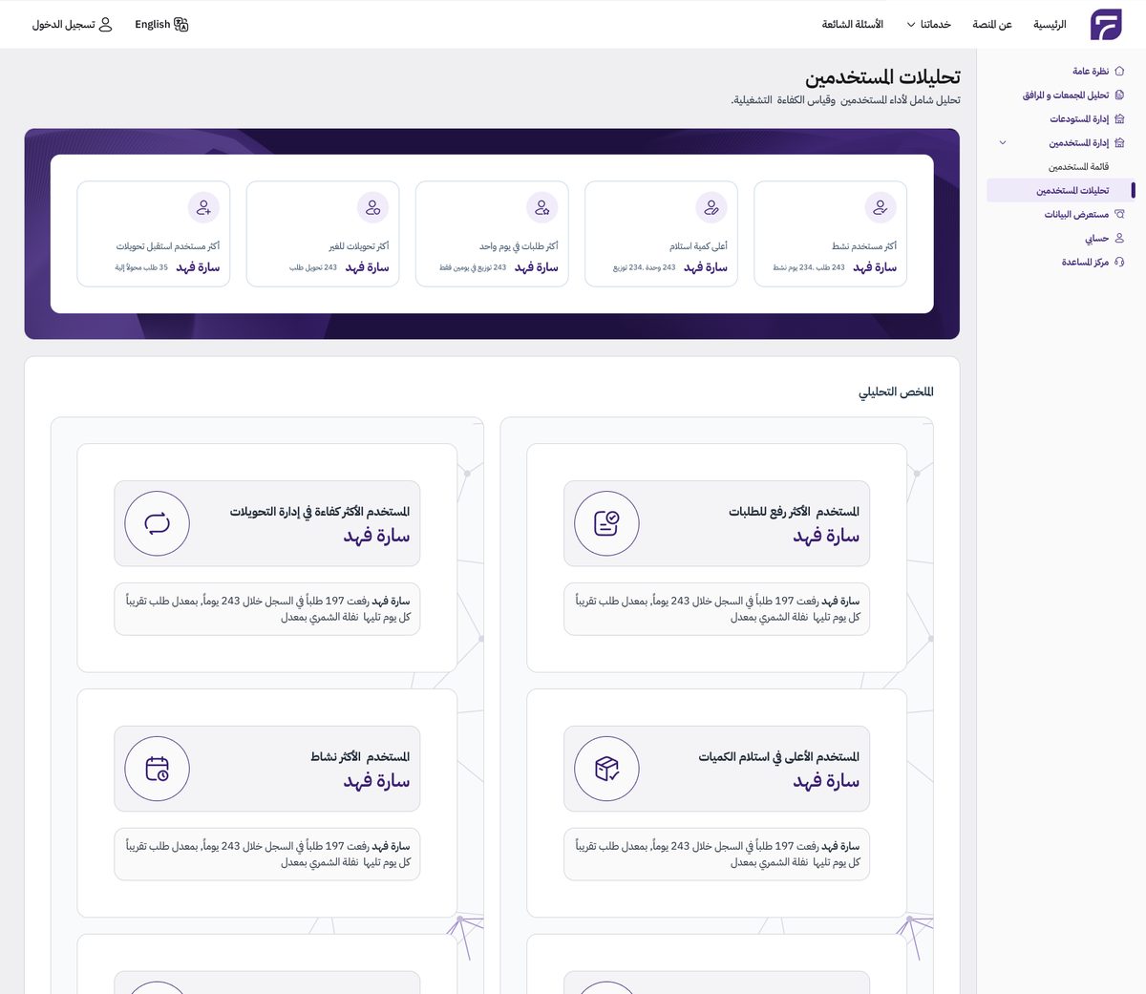Go to الرئيسية in the top navigation
Screen dimensions: 1146x994
[x=1050, y=25]
